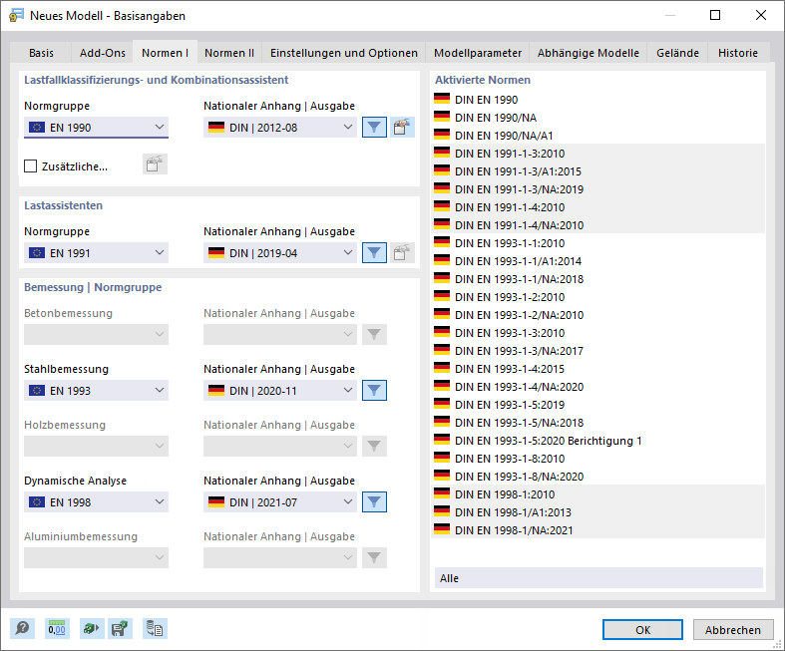Select DIN EN 1993-1-2:2010 entry
785x651 pixels.
click(597, 297)
